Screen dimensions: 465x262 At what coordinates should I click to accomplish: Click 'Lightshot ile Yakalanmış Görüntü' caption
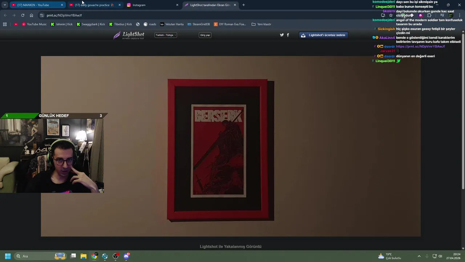(231, 247)
